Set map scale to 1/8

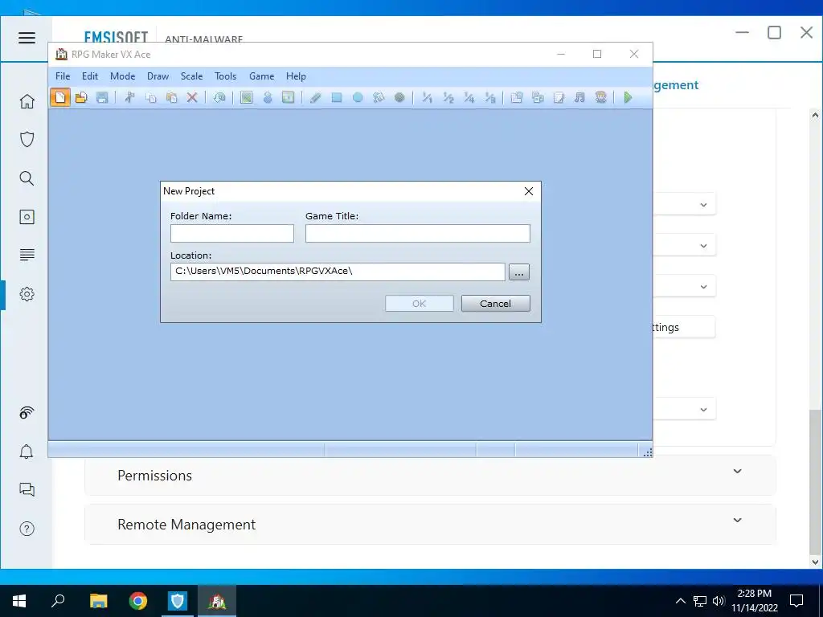(489, 97)
